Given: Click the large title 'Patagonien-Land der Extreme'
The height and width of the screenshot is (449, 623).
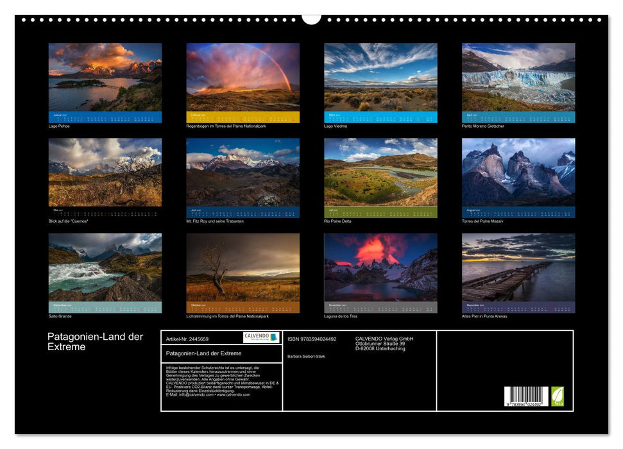Looking at the screenshot, I should 95,342.
